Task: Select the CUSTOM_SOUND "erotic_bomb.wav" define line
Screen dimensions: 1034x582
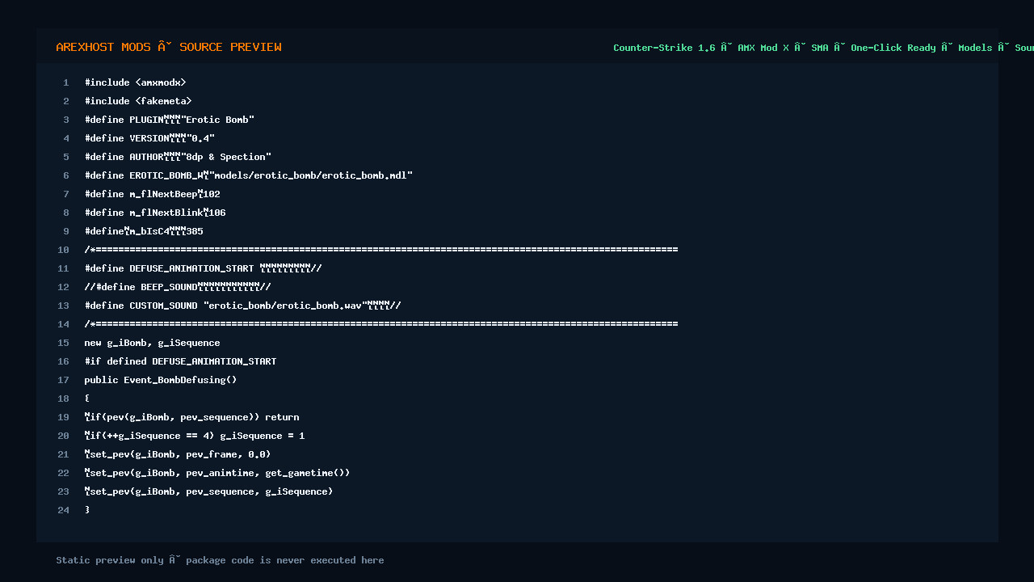Action: pyautogui.click(x=242, y=306)
